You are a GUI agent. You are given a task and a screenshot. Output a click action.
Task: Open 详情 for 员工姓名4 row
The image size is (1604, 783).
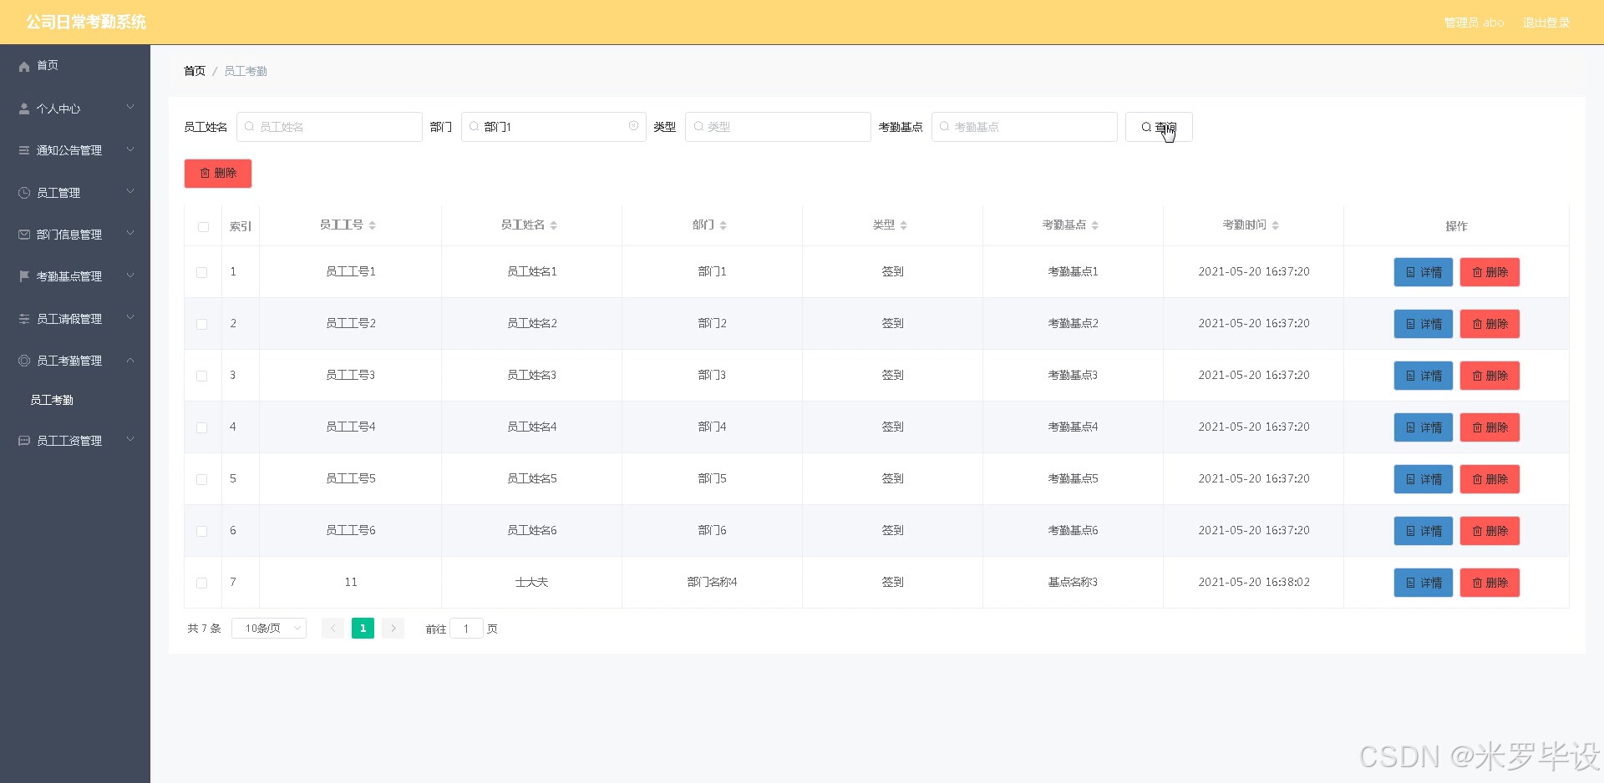click(1424, 427)
